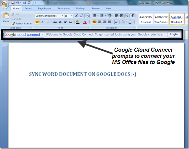Copy the selected text
The height and width of the screenshot is (149, 189).
point(16,19)
